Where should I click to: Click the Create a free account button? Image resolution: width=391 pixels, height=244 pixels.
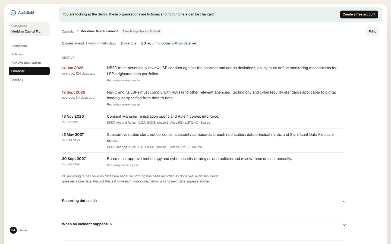point(359,14)
